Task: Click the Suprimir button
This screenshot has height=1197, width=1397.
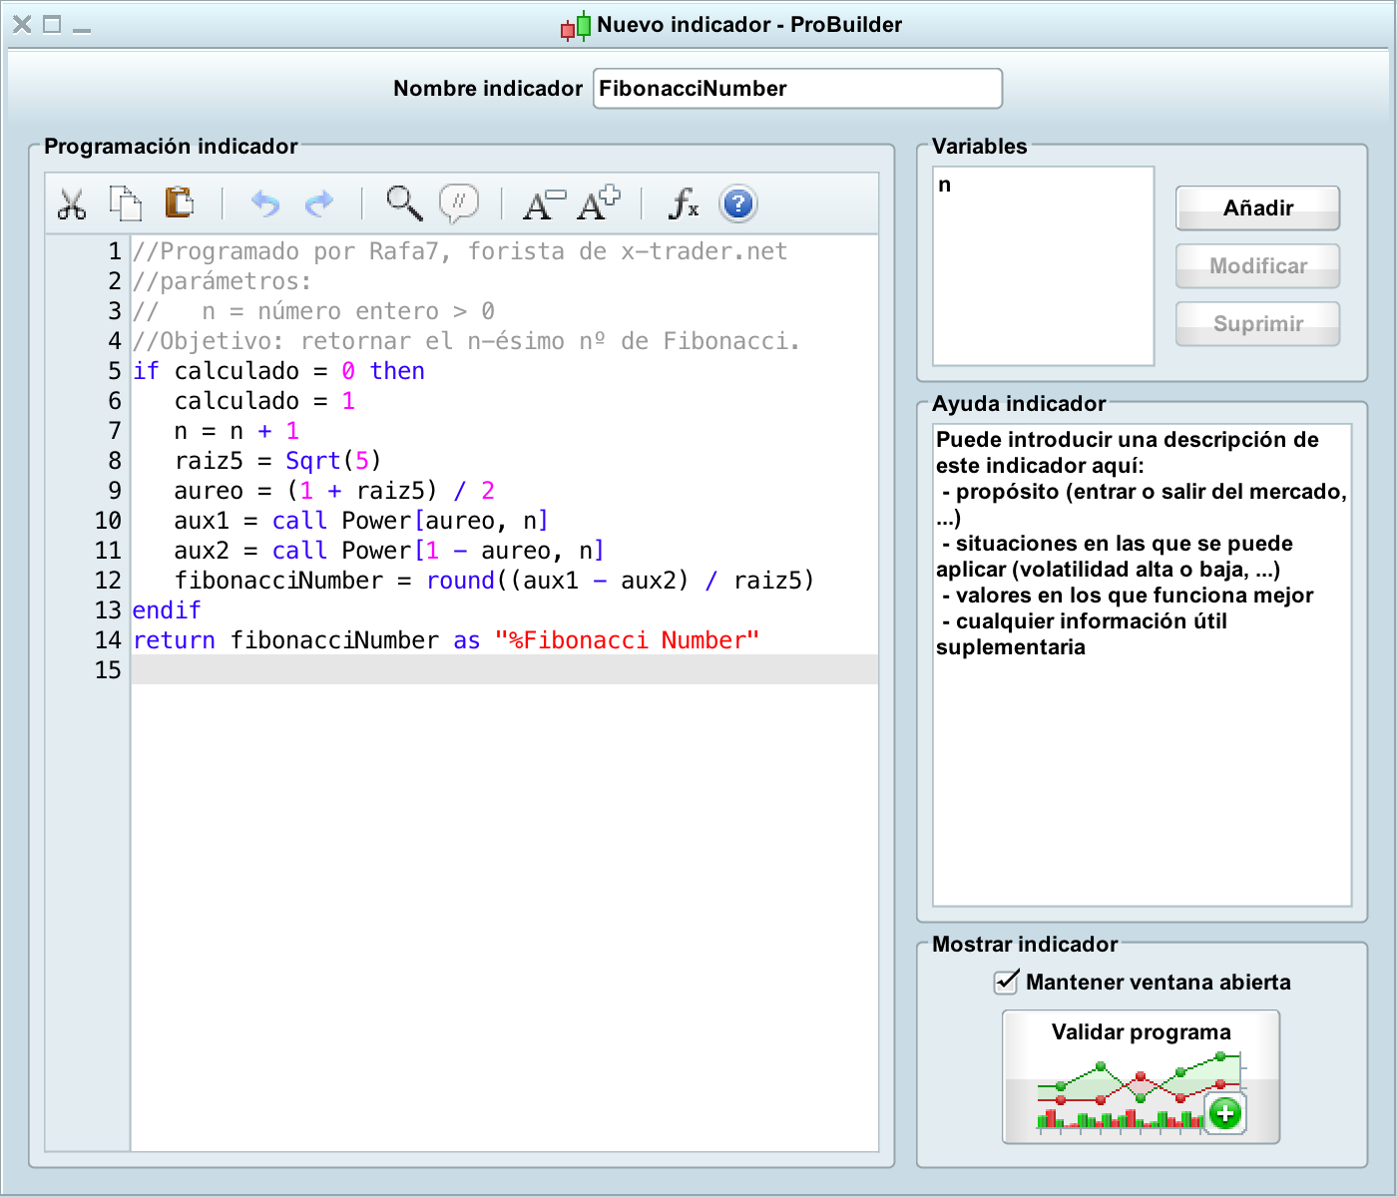Action: click(1257, 324)
